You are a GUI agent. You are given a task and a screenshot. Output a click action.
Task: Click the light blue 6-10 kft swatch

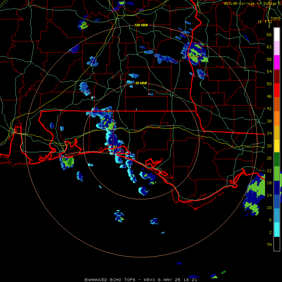click(277, 216)
